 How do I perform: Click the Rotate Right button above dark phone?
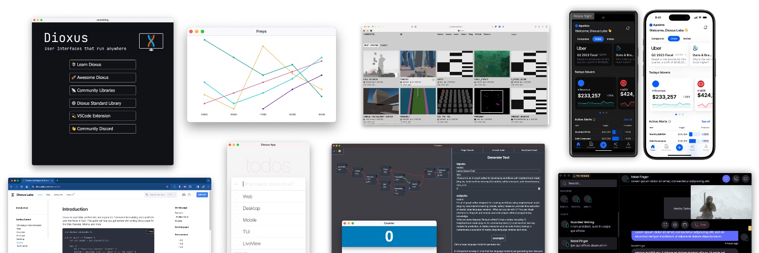point(583,16)
